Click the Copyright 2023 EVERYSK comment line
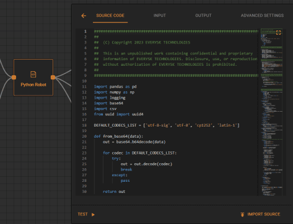 [x=142, y=42]
